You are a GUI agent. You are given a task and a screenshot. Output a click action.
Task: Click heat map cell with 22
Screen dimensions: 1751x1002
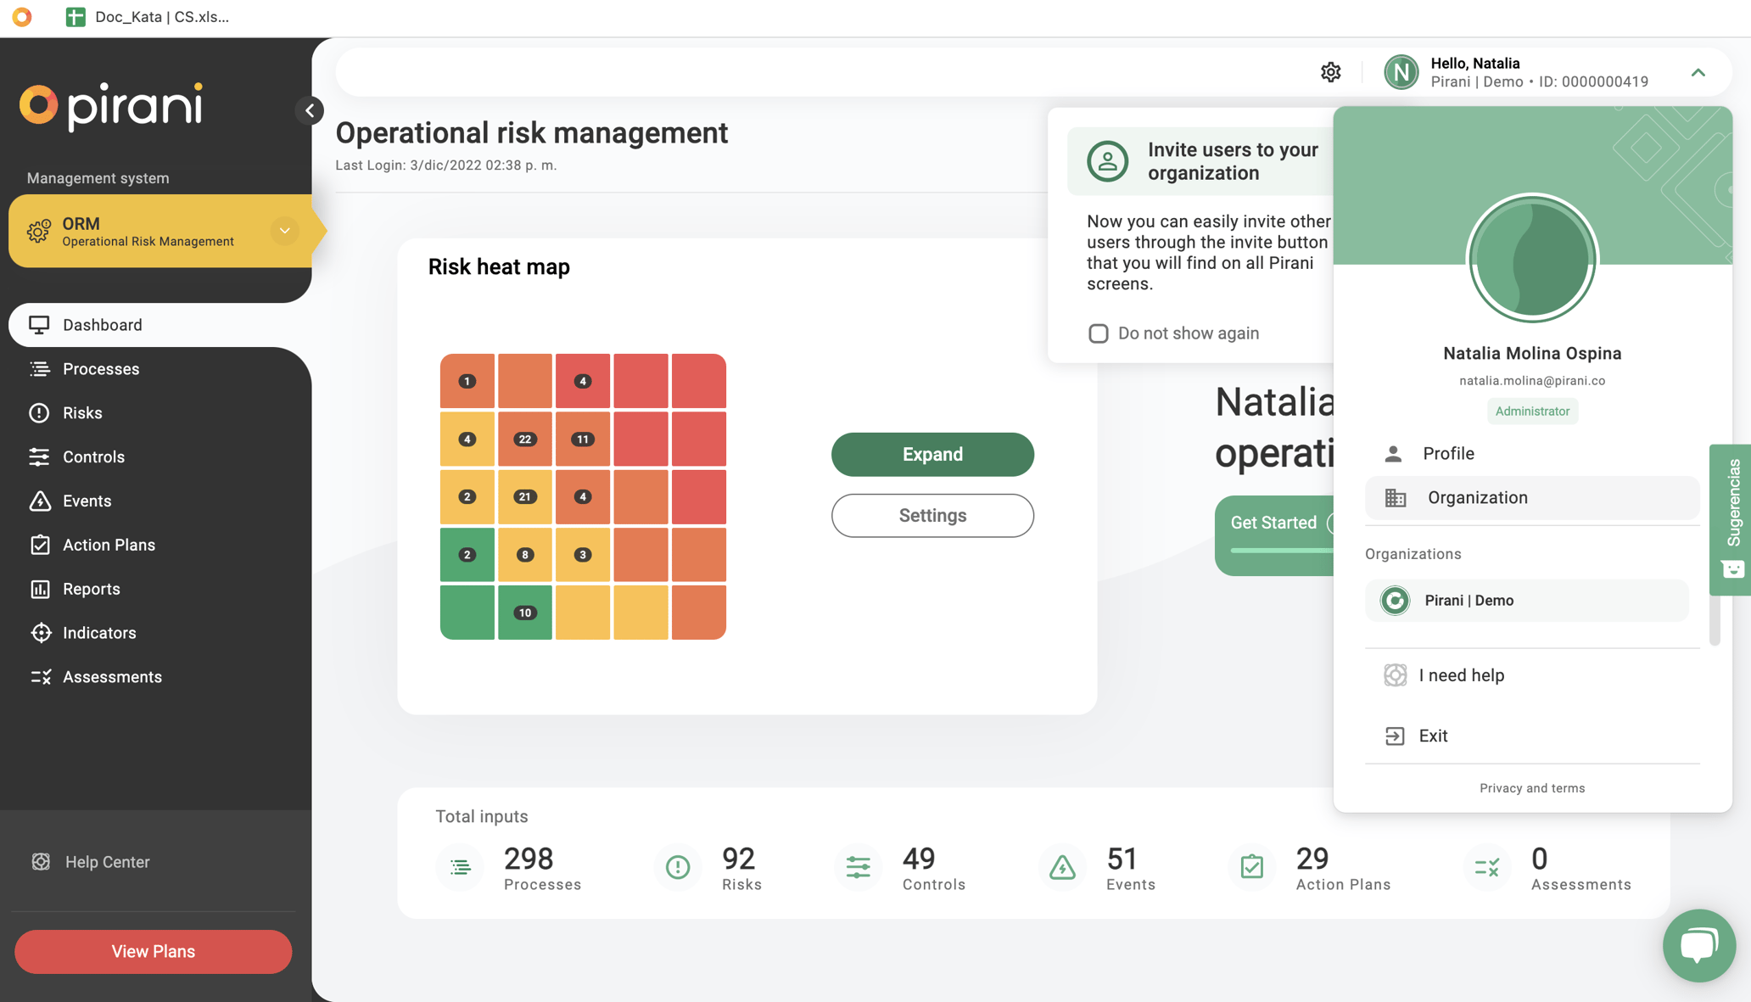click(525, 439)
